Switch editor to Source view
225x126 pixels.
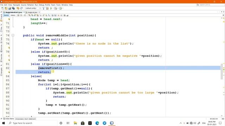pos(6,15)
